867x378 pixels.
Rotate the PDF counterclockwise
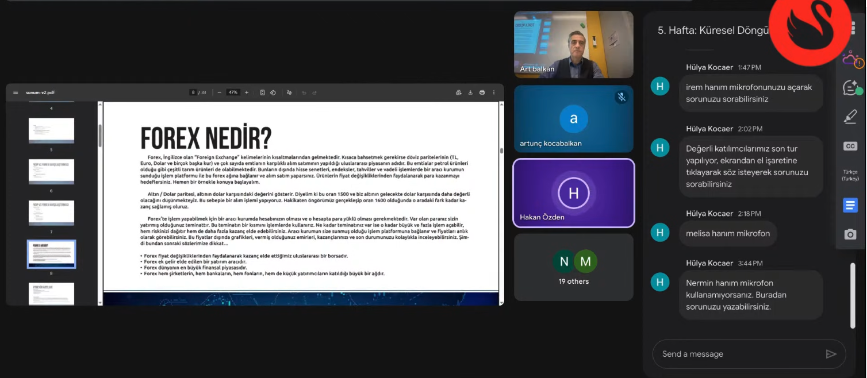273,92
